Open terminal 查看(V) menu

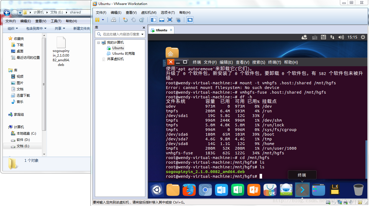243,62
